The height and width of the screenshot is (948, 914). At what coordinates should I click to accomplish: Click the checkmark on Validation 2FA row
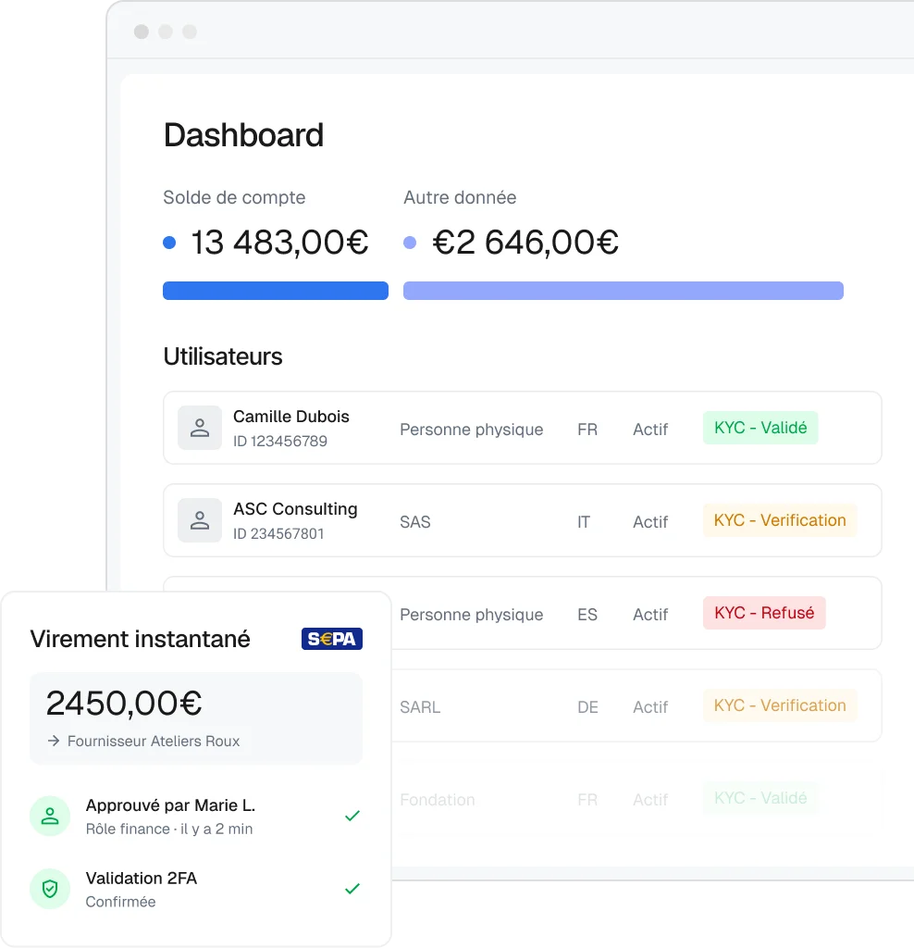coord(352,888)
